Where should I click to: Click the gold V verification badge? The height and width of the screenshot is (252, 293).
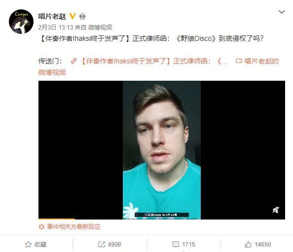coord(73,16)
